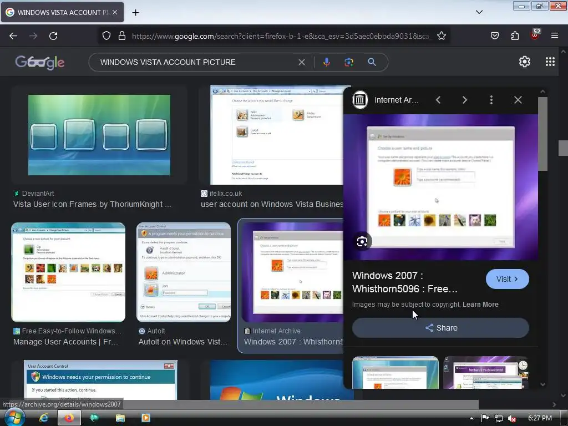Screen dimensions: 568x426
Task: Reload the current page
Action: (x=53, y=36)
